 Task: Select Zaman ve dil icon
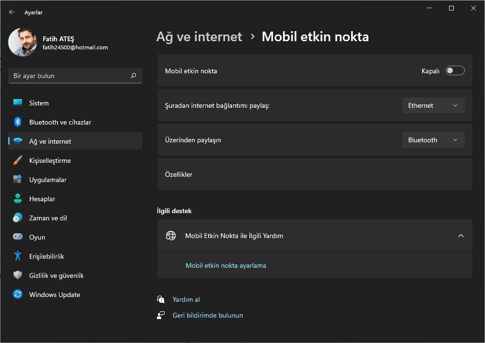17,217
